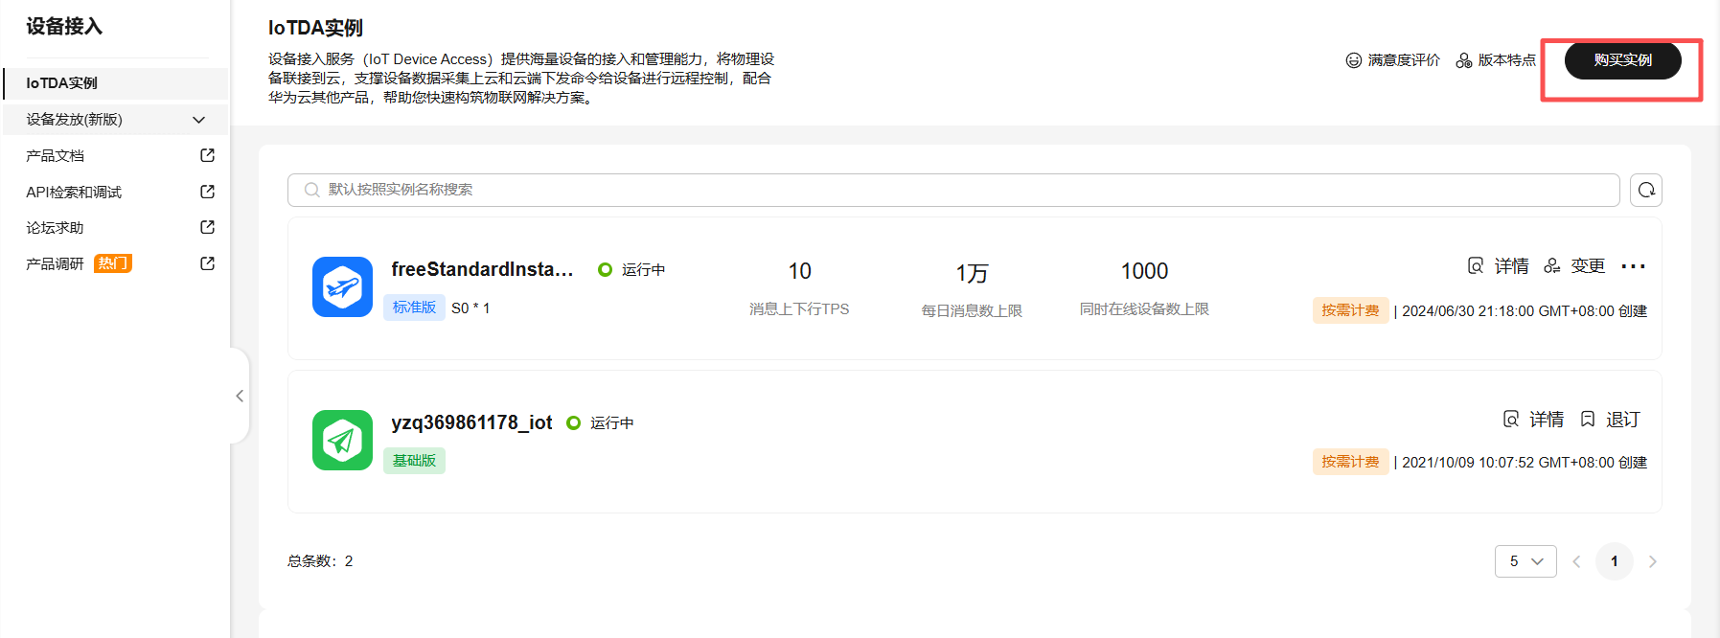Click the freeStandardInsta... blue plane icon
Viewport: 1720px width, 638px height.
coord(342,286)
